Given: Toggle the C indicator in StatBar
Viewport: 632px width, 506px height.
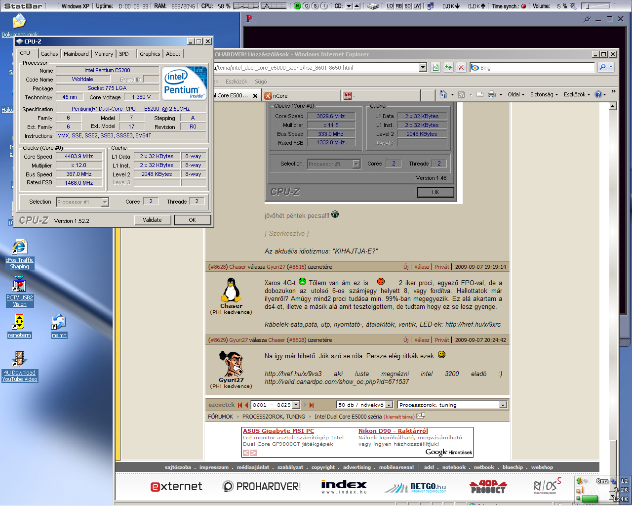Looking at the screenshot, I should pos(306,6).
